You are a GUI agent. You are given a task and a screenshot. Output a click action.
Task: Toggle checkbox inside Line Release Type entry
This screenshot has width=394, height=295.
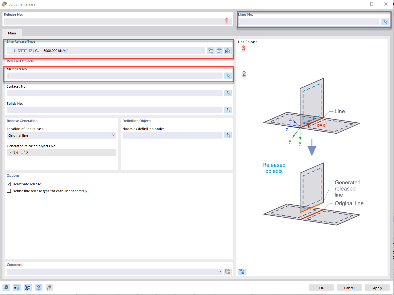30,50
